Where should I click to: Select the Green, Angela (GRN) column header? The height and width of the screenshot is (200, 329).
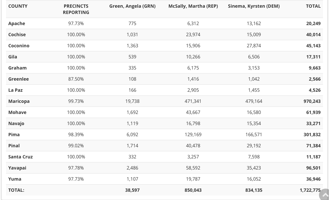132,6
